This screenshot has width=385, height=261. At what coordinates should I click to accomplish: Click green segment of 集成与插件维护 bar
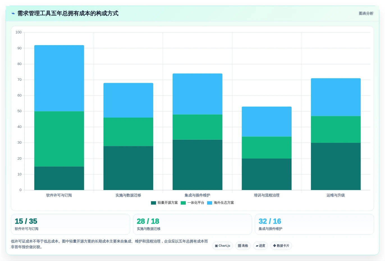pyautogui.click(x=198, y=127)
